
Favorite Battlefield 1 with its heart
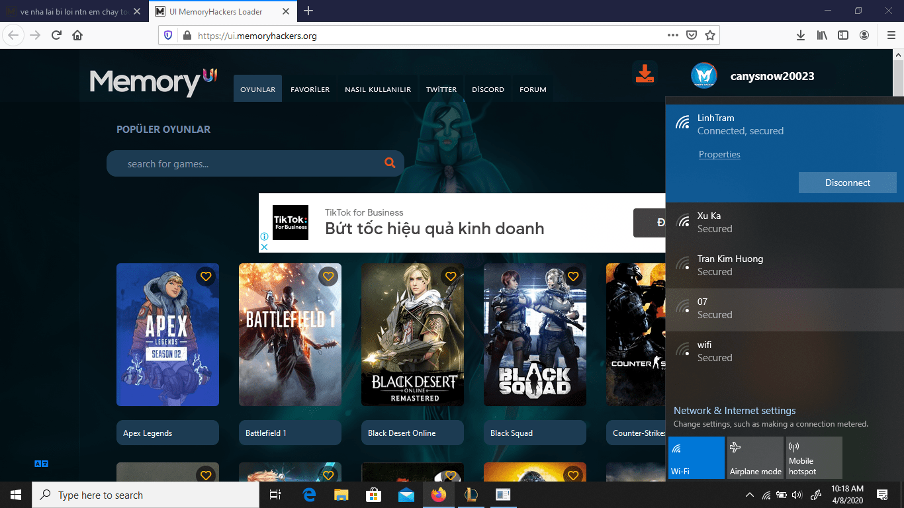pos(328,276)
